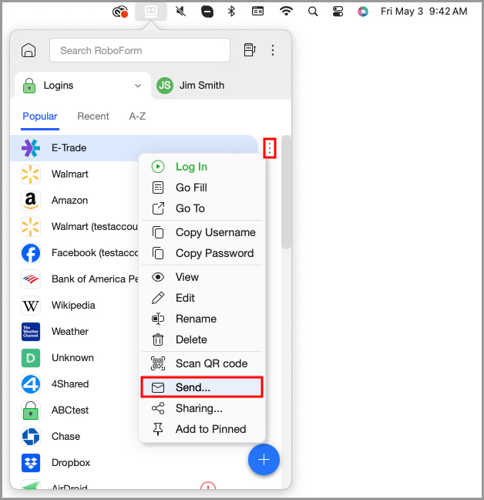Switch to the A-Z tab

pos(137,116)
